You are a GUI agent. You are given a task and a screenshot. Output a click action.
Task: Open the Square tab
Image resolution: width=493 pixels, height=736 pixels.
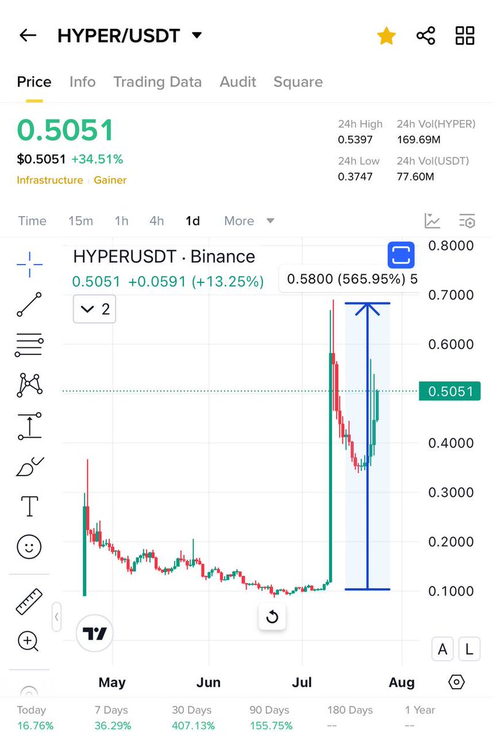pos(299,82)
